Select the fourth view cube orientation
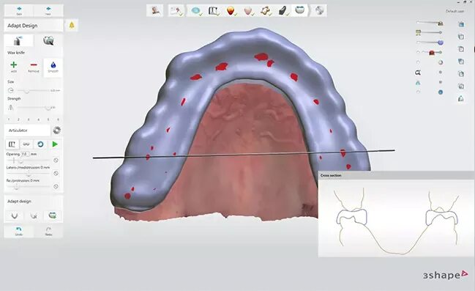 [461, 62]
